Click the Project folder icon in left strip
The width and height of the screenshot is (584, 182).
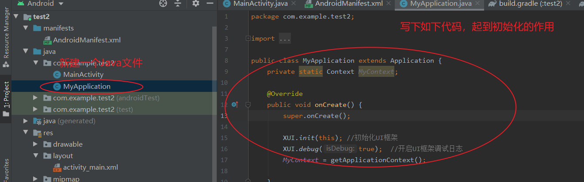tap(6, 114)
